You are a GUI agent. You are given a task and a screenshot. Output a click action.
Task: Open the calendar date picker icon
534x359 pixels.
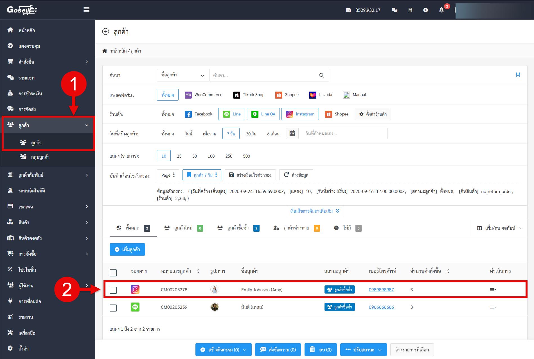[x=292, y=133]
